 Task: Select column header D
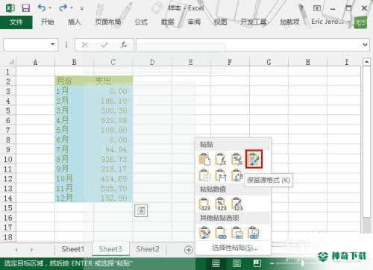152,62
